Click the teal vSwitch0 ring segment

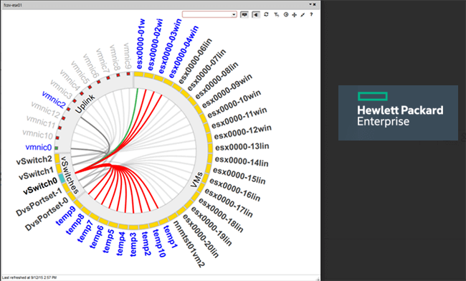click(x=62, y=178)
